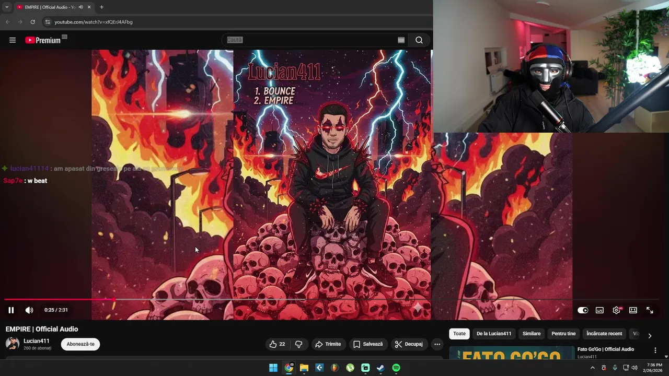Open the Lucian411 channel name link

click(37, 341)
